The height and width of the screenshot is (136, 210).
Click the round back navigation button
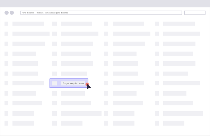[7, 13]
